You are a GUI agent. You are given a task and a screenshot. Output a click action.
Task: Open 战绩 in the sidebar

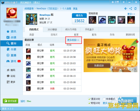click(11, 37)
